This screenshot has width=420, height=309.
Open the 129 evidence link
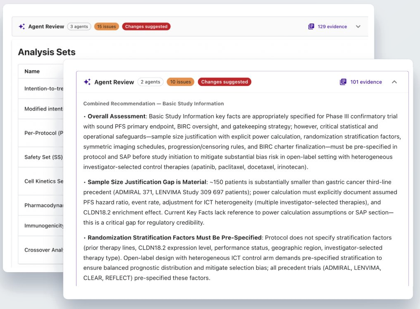332,26
